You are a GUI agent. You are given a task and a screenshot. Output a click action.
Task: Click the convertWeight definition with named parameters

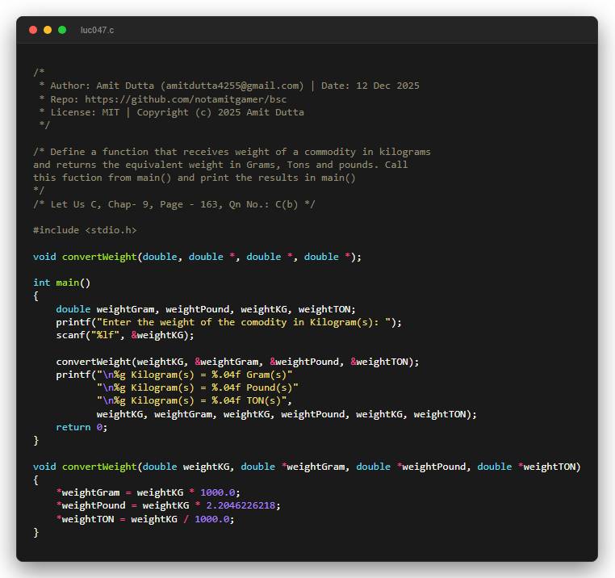point(307,467)
